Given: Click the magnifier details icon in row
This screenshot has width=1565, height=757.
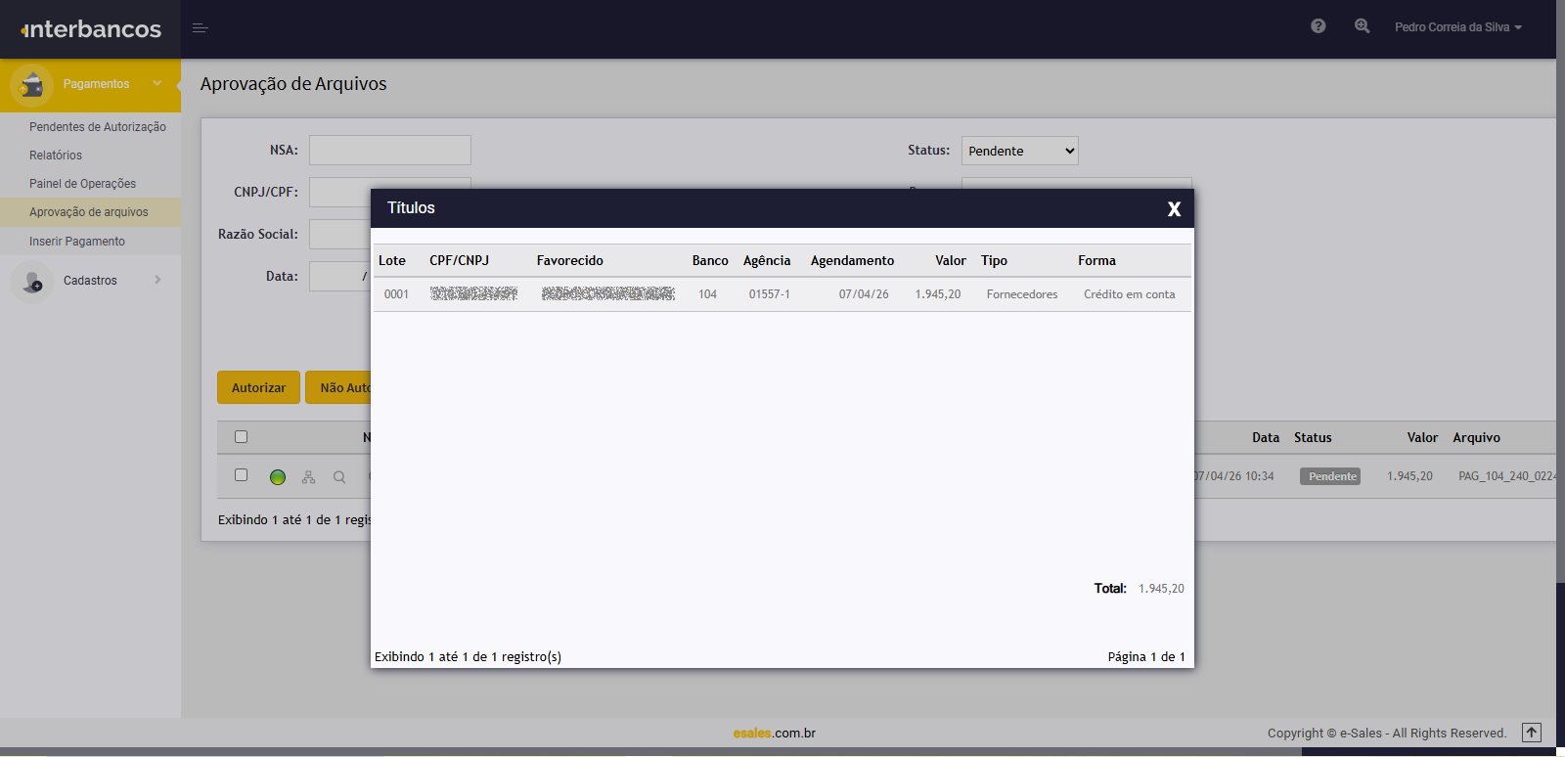Looking at the screenshot, I should (x=339, y=477).
